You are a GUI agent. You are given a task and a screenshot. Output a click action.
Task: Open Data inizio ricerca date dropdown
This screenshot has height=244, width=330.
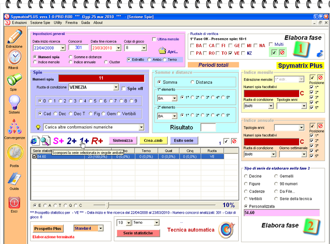point(63,48)
